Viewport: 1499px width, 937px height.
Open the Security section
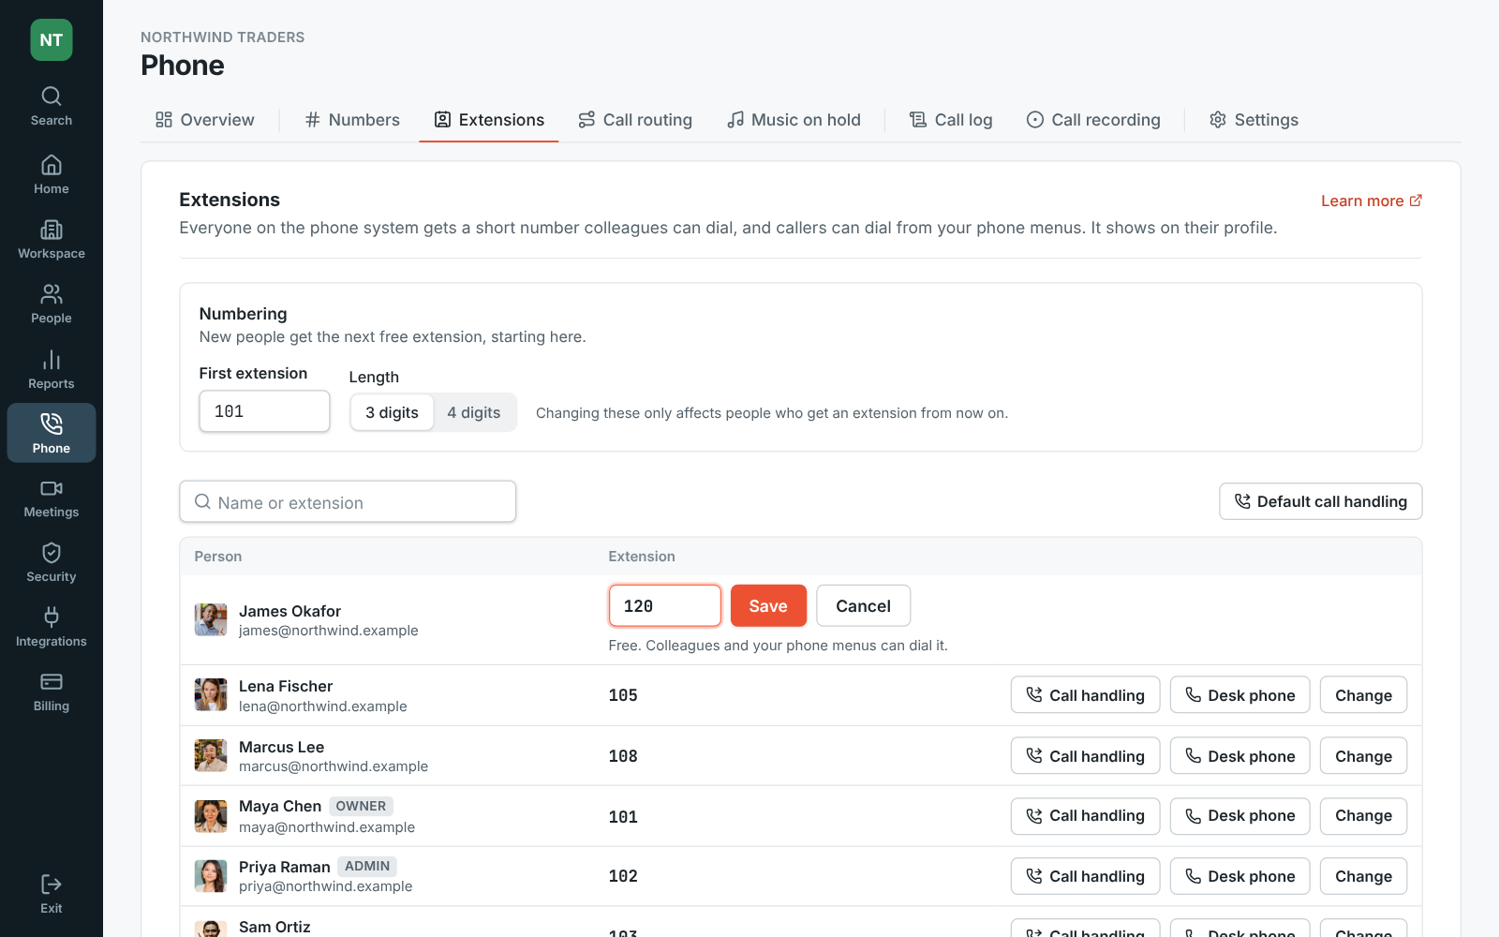click(x=52, y=563)
